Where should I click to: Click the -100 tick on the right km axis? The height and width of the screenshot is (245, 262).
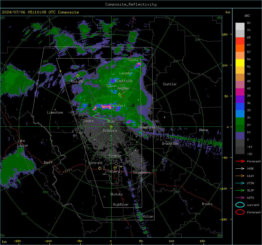click(223, 188)
